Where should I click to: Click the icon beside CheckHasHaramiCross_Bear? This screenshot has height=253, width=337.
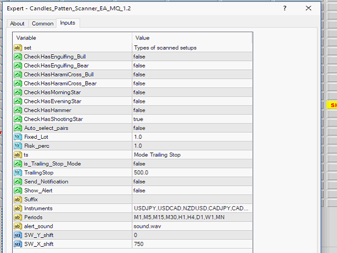point(18,83)
